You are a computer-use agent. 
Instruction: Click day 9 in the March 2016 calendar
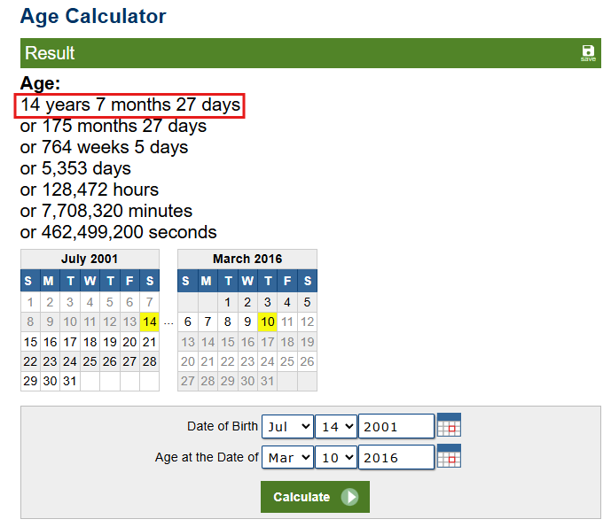tap(247, 322)
